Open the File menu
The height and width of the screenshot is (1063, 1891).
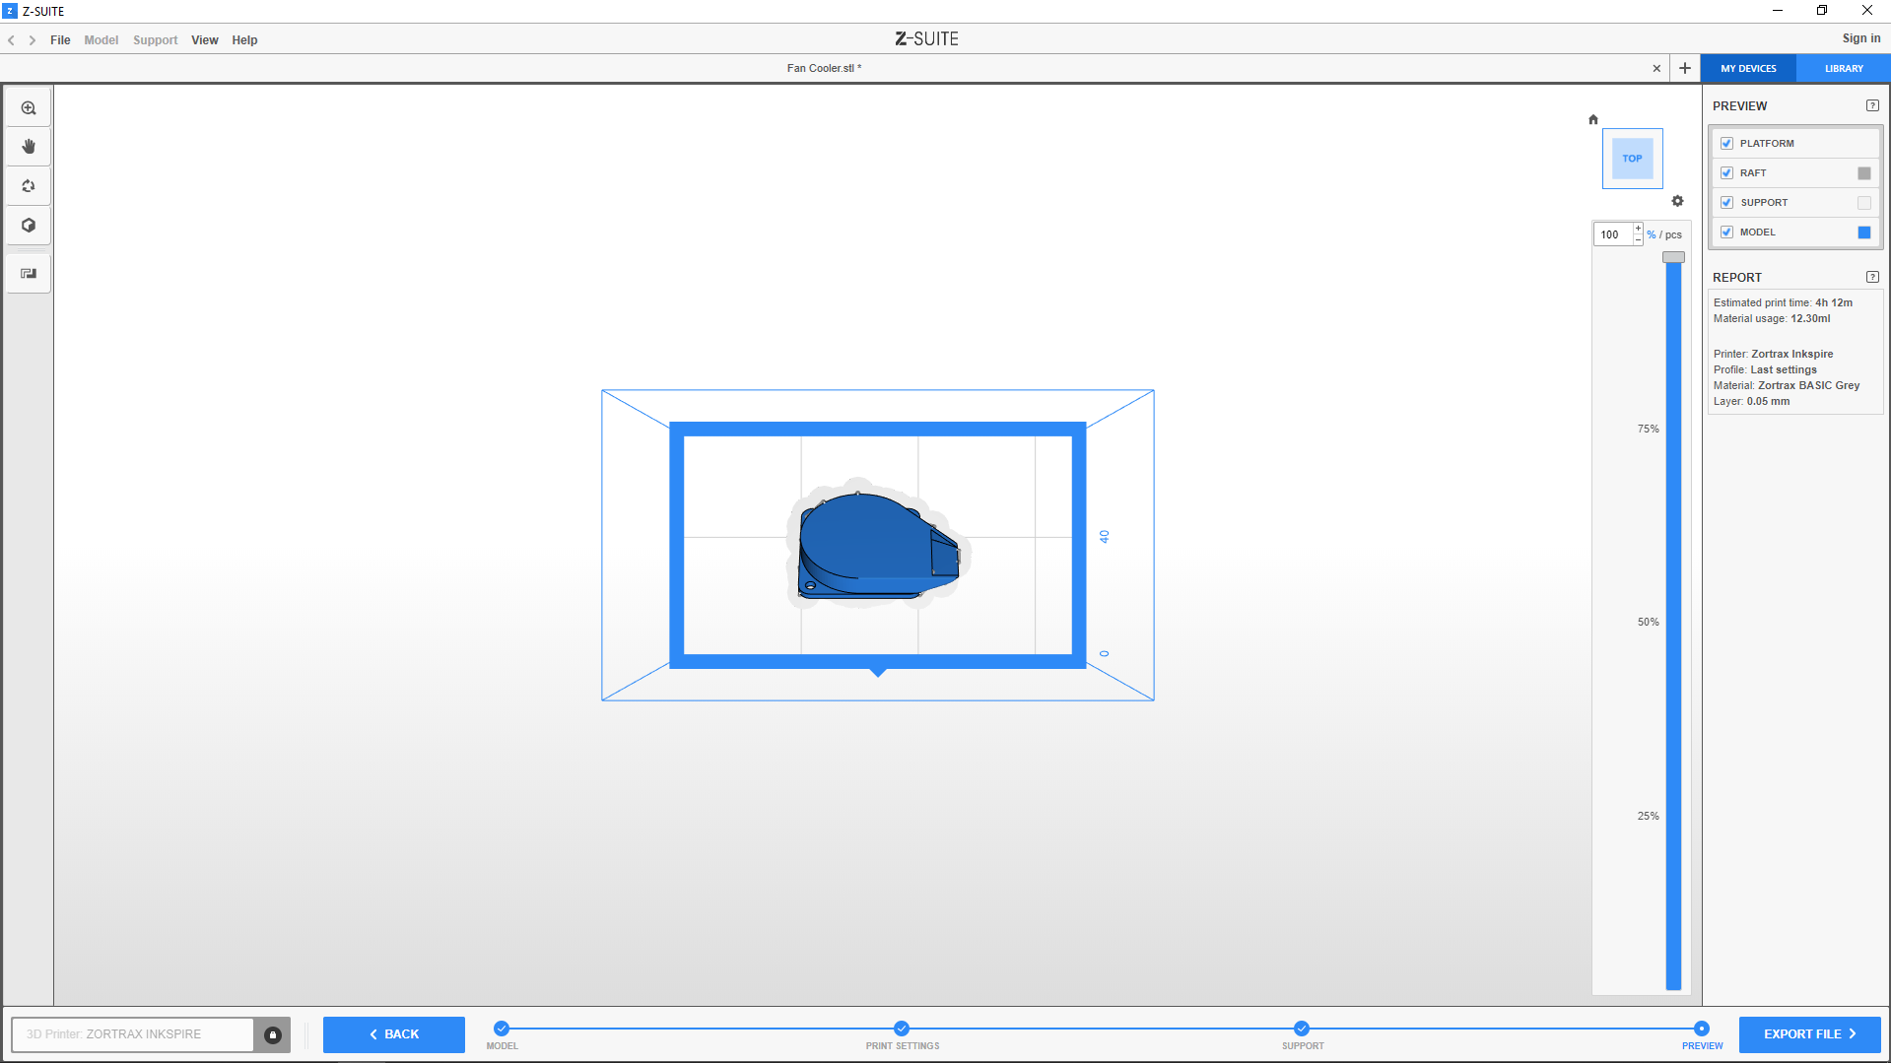[x=60, y=40]
